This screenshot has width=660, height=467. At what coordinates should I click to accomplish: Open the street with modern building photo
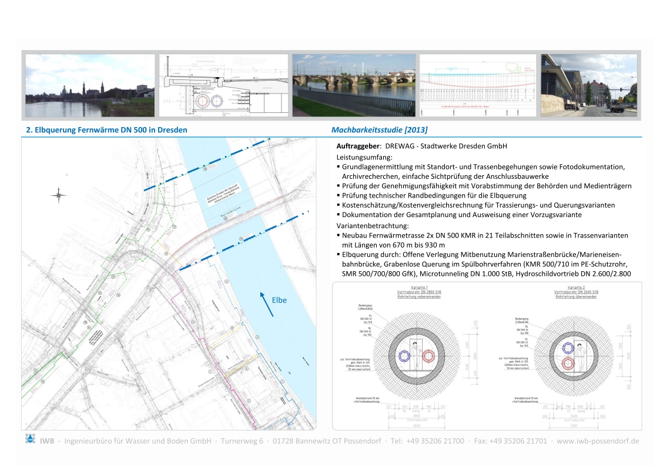pyautogui.click(x=588, y=85)
